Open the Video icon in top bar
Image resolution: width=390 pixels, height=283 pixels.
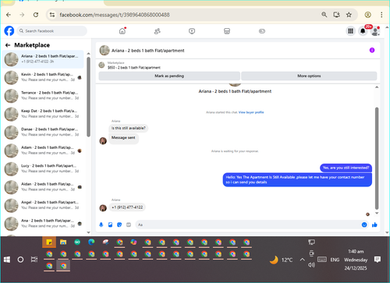click(x=192, y=31)
